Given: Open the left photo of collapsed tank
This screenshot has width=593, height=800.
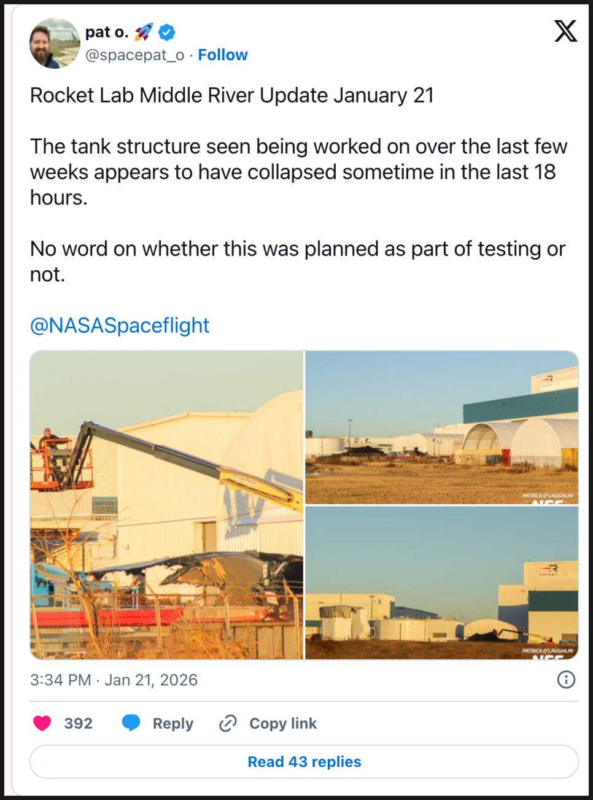Looking at the screenshot, I should tap(167, 505).
